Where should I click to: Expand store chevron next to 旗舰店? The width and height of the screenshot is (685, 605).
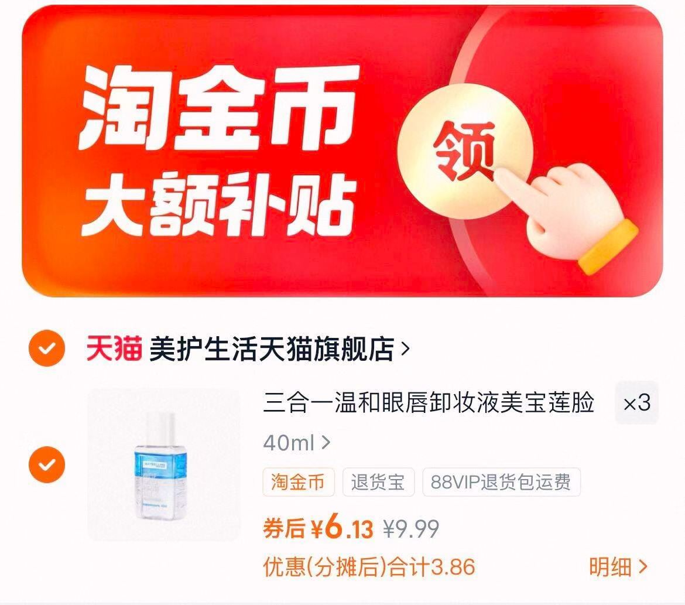(405, 349)
